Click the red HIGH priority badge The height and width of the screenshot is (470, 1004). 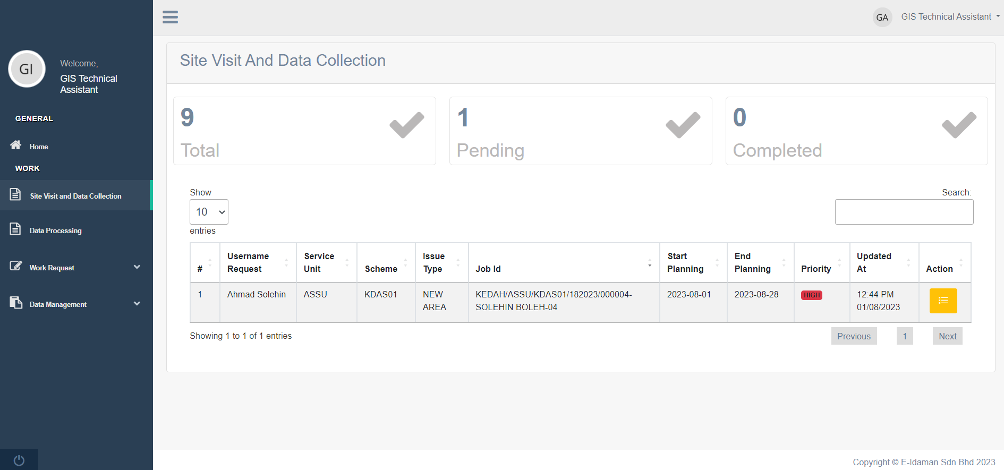[x=811, y=295]
